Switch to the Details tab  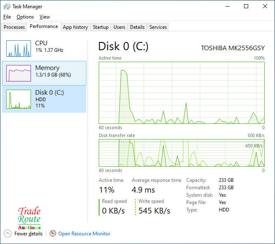[137, 27]
